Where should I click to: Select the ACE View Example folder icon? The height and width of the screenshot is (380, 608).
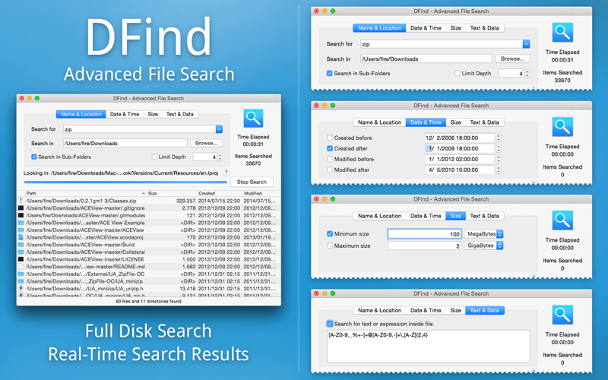pos(21,223)
